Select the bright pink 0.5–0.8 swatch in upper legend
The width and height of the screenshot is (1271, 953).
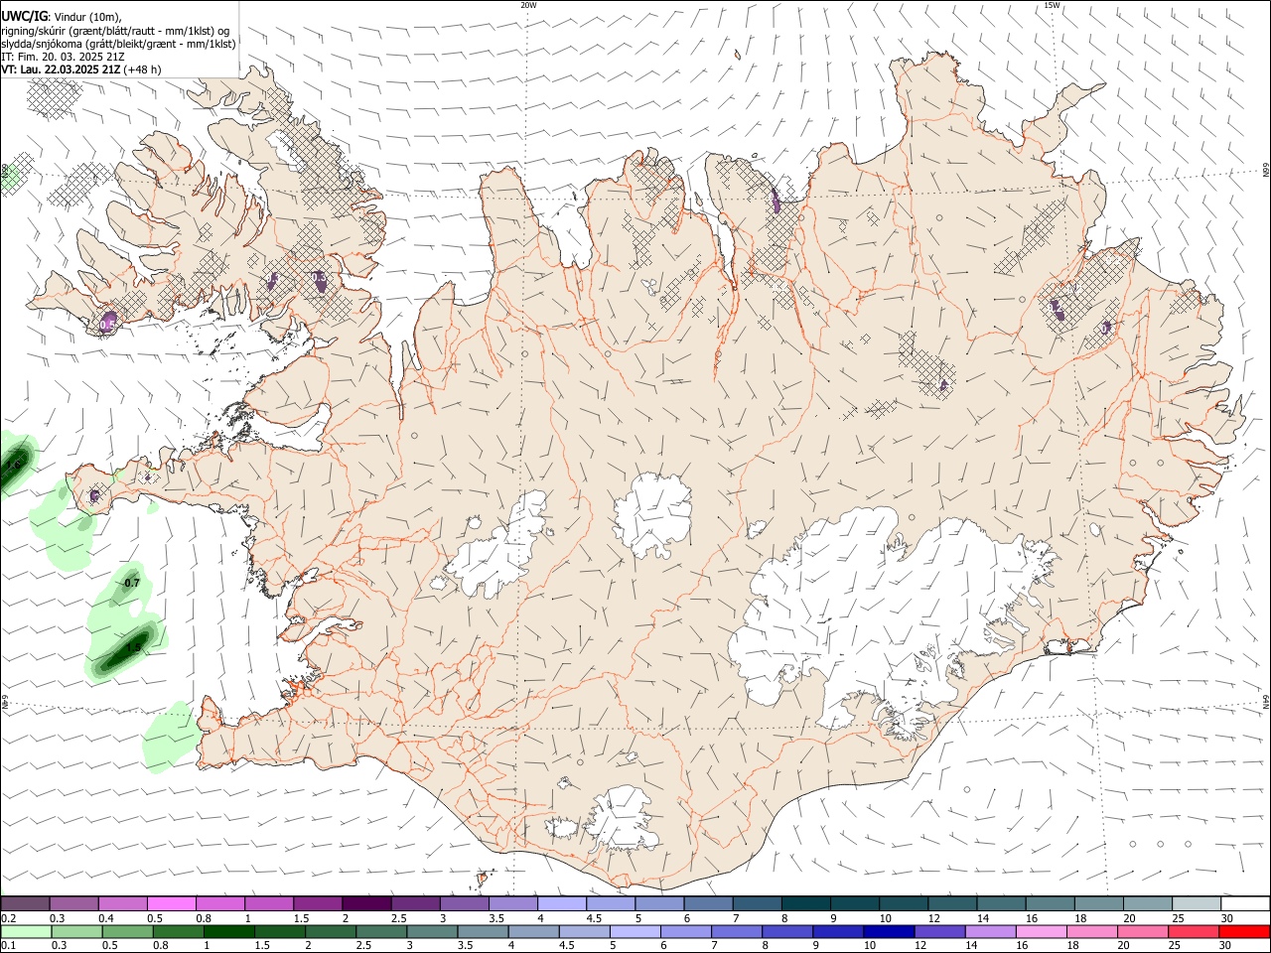point(171,903)
